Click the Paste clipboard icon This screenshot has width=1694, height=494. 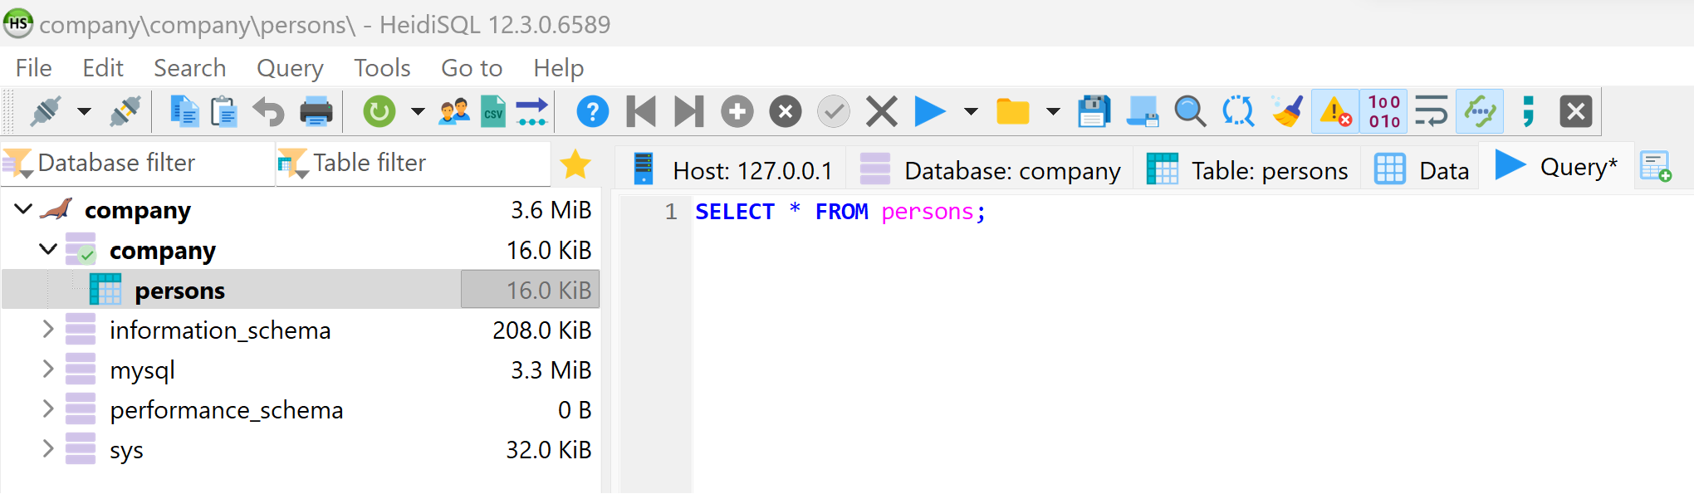point(224,111)
